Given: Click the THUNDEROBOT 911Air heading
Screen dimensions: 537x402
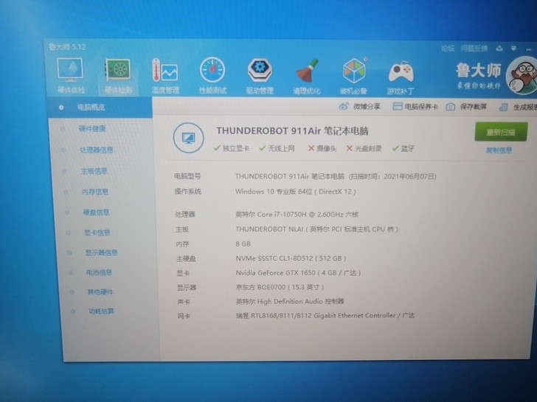Looking at the screenshot, I should [x=292, y=131].
